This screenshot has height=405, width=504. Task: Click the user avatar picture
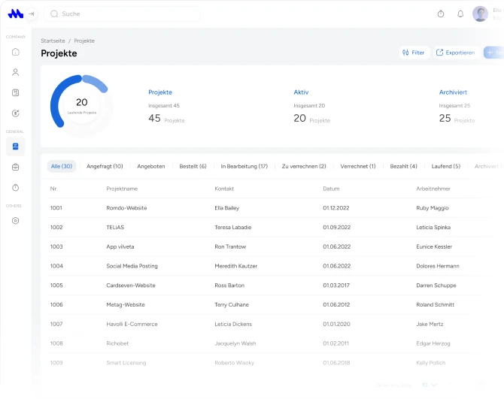pyautogui.click(x=480, y=14)
